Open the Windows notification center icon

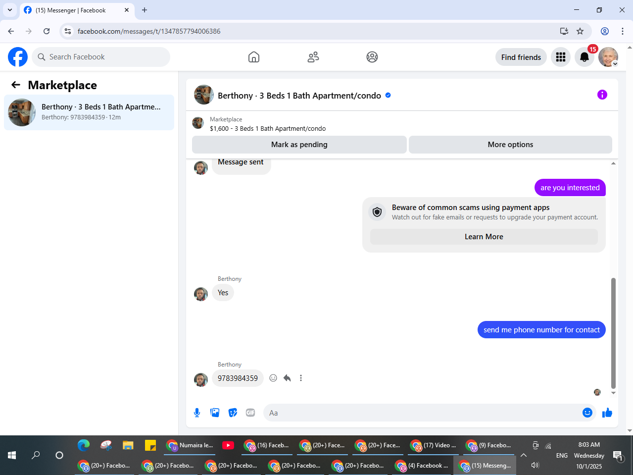pos(618,455)
